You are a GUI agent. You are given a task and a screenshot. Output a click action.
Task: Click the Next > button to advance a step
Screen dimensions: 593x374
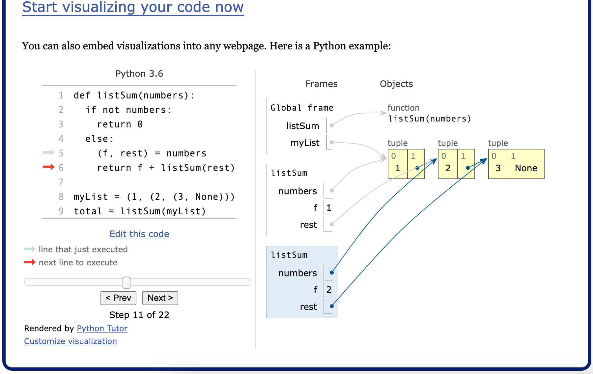160,298
